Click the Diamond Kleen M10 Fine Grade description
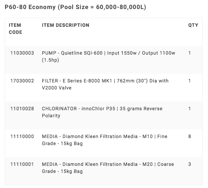Image resolution: width=208 pixels, height=188 pixels. tap(104, 140)
